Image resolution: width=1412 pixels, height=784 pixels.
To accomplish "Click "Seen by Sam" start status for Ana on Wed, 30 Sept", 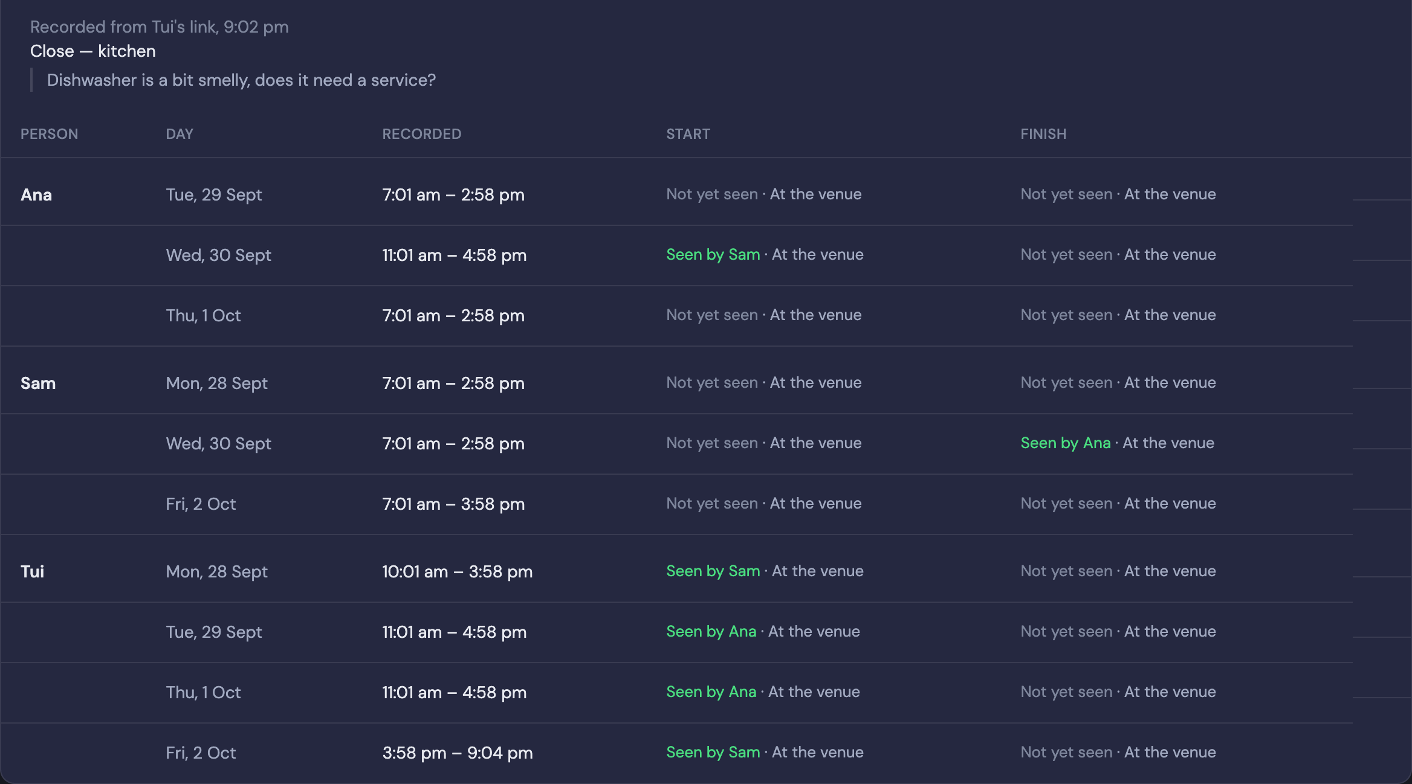I will (x=713, y=255).
